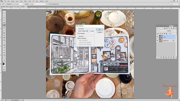The image size is (180, 101).
Task: Select the History Brush tool
Action: [4, 35]
